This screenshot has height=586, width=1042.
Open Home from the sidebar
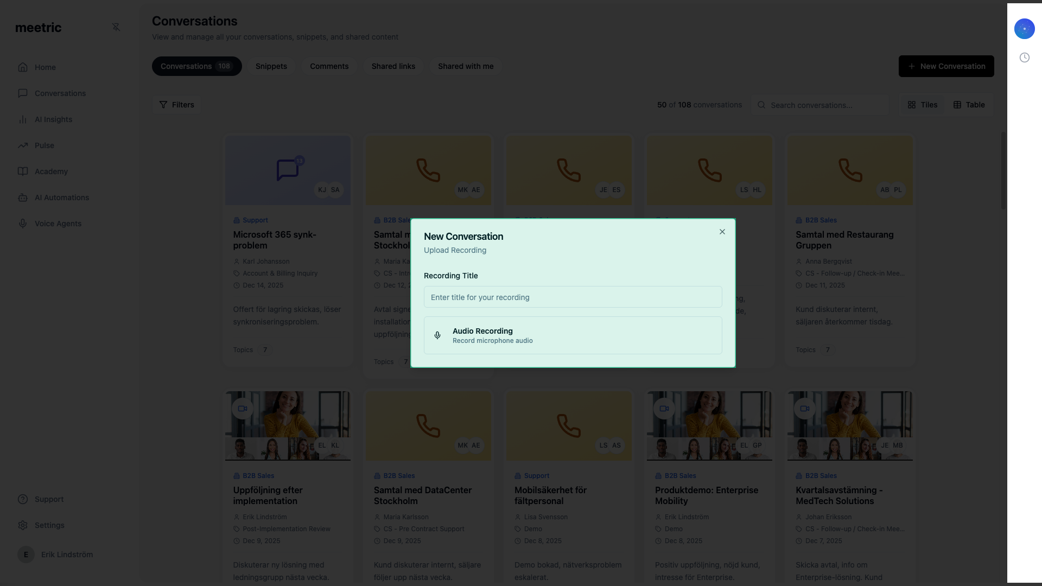click(x=46, y=67)
